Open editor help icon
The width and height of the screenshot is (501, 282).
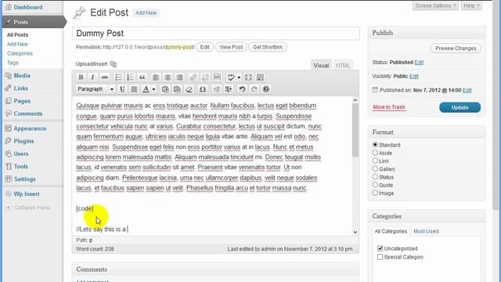click(x=266, y=89)
